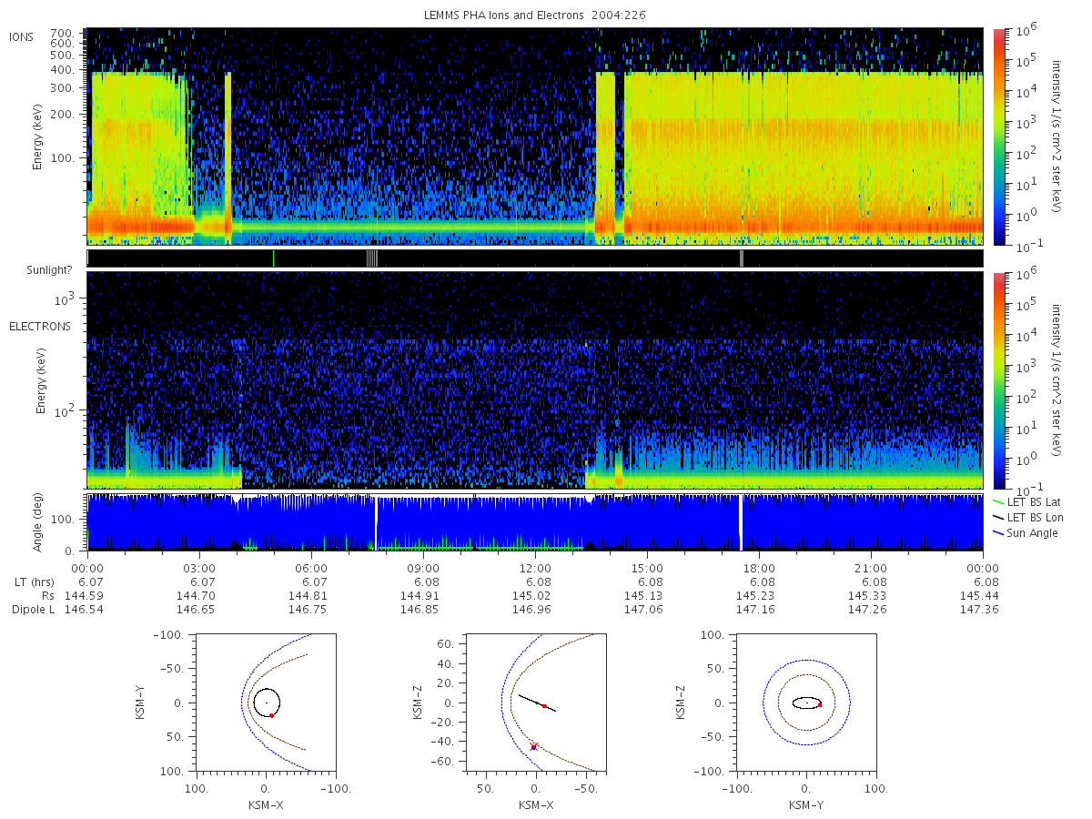This screenshot has width=1092, height=819.
Task: Click the 'KSM-Z' vertical label of the middle orbit plot
Action: [419, 703]
